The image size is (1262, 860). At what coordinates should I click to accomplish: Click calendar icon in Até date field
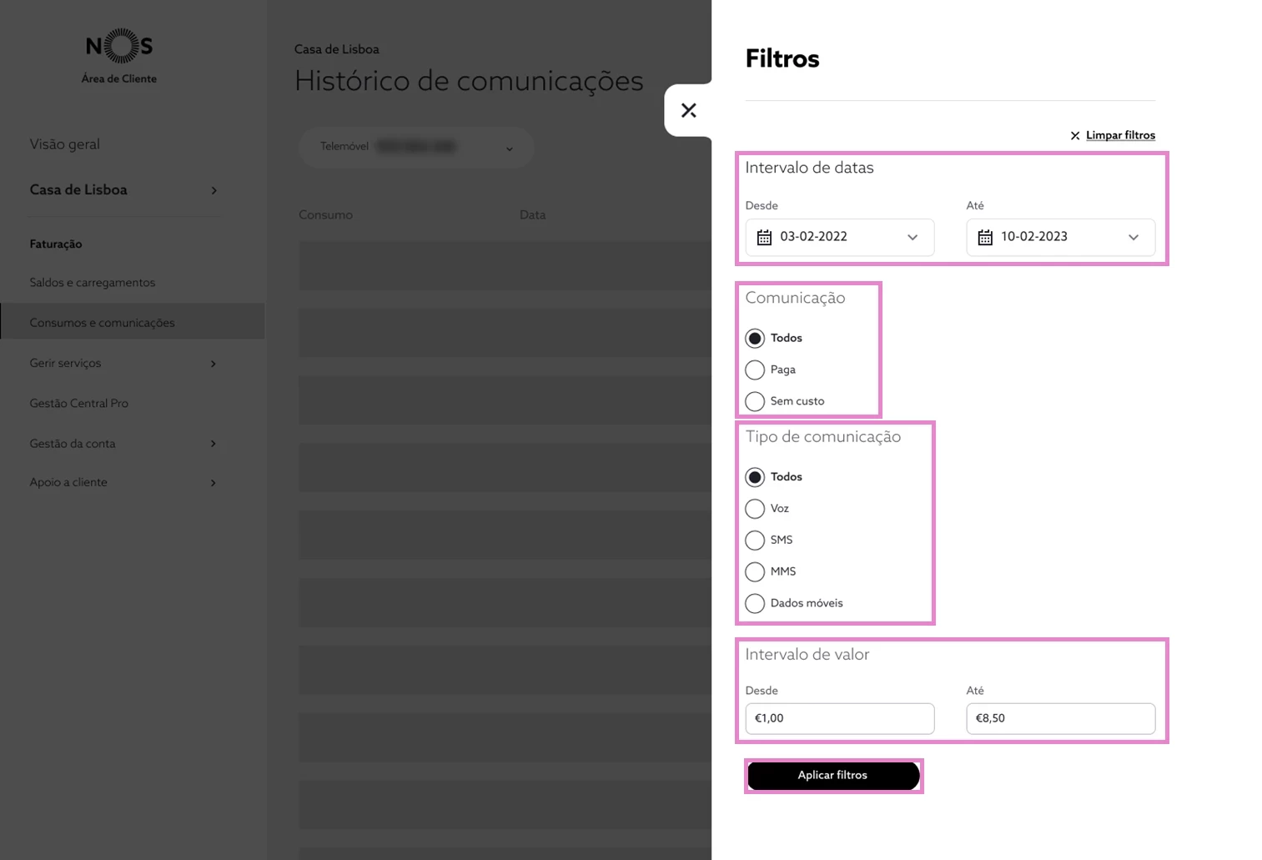coord(985,238)
